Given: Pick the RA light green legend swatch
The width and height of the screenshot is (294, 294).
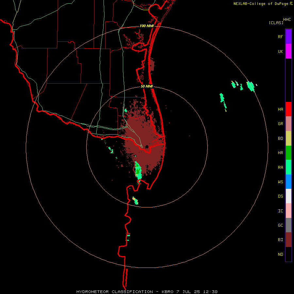Looking at the screenshot, I should click(x=288, y=167).
